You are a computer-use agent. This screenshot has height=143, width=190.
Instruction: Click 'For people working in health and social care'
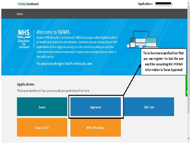point(64,64)
